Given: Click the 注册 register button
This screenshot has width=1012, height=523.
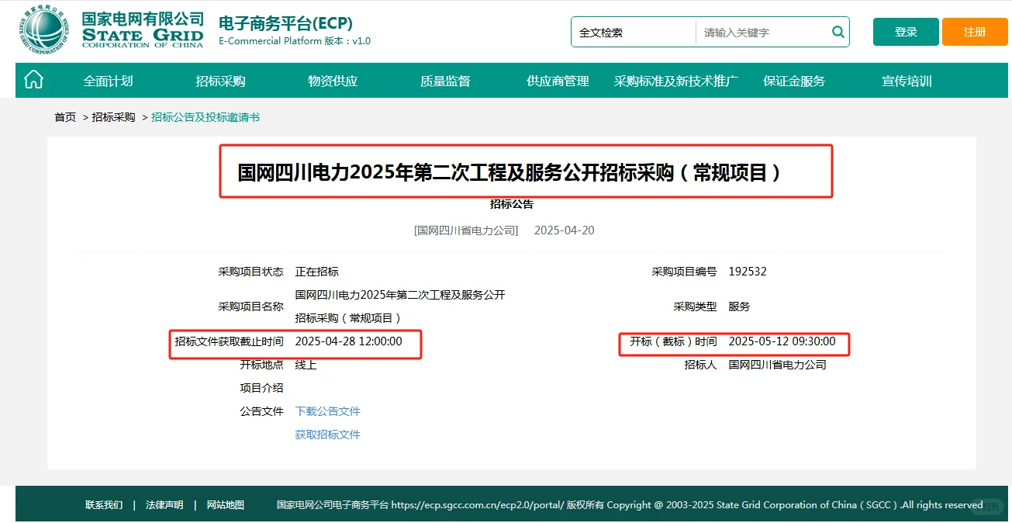Looking at the screenshot, I should click(974, 32).
